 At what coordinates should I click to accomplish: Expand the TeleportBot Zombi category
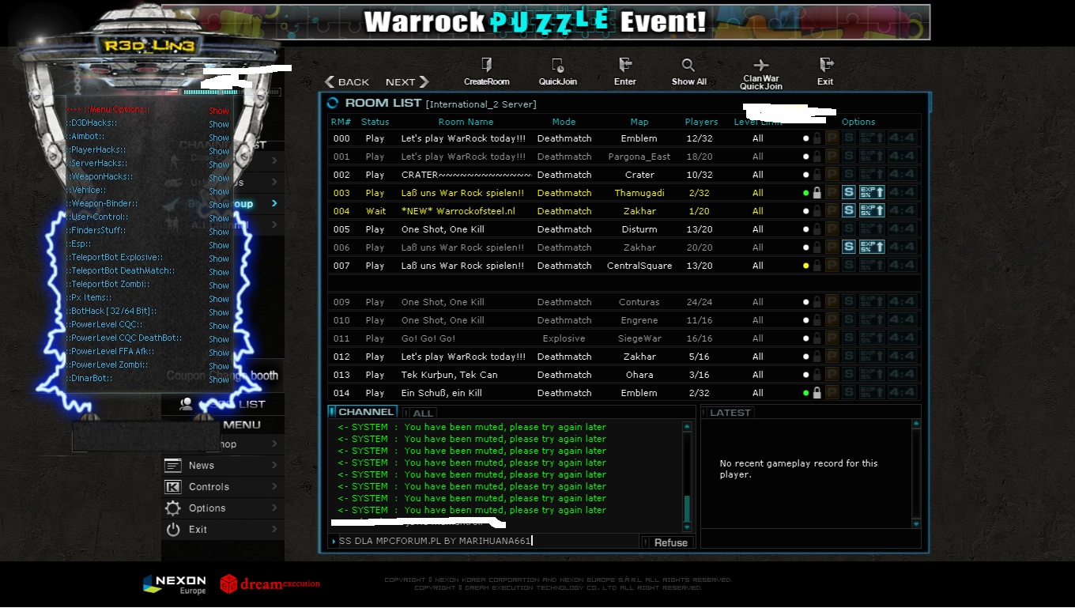(x=109, y=284)
